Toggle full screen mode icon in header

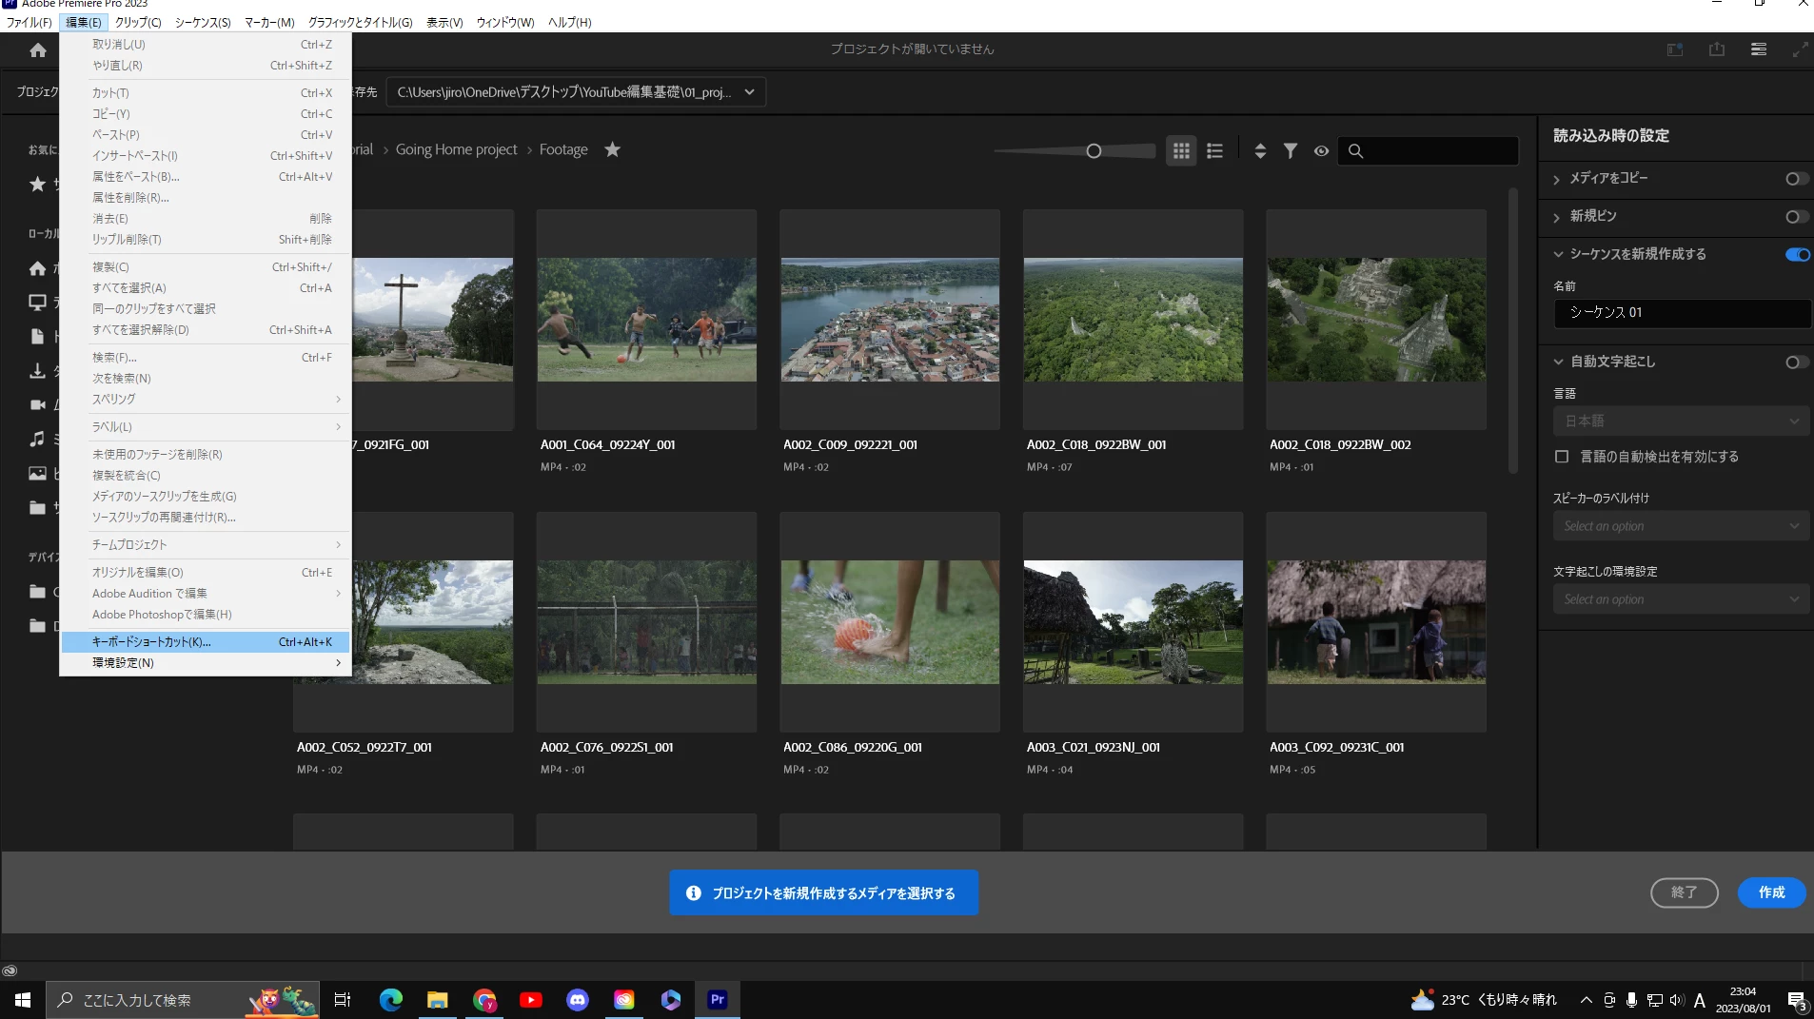[1801, 49]
